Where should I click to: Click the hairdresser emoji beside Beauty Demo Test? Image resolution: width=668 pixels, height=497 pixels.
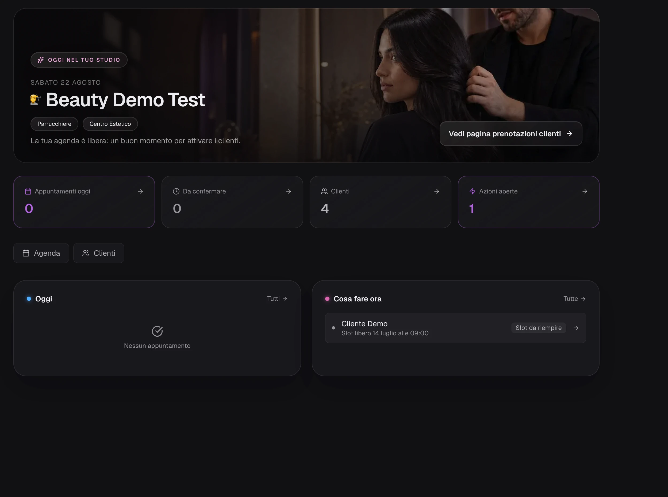click(36, 100)
